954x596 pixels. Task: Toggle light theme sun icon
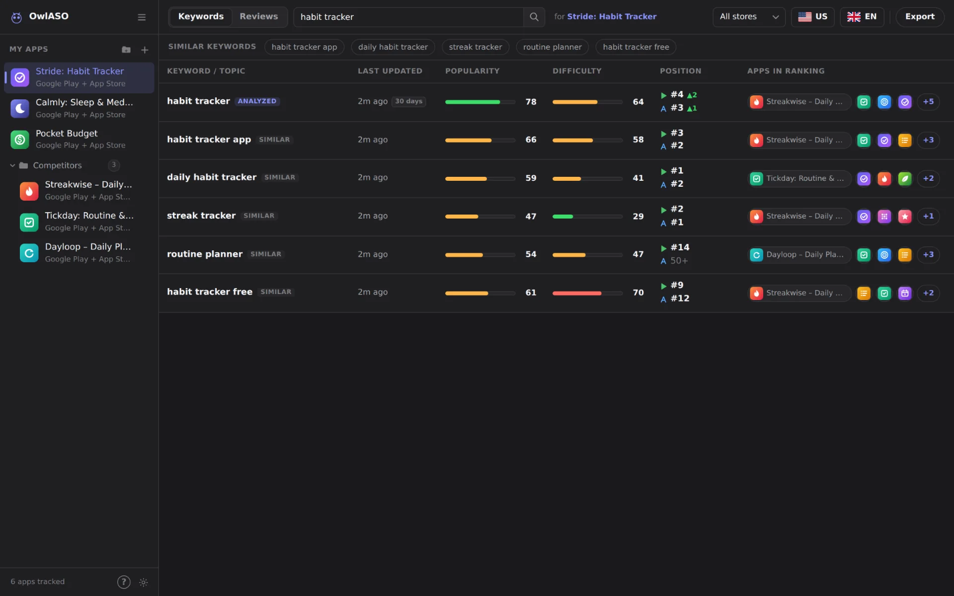point(144,582)
